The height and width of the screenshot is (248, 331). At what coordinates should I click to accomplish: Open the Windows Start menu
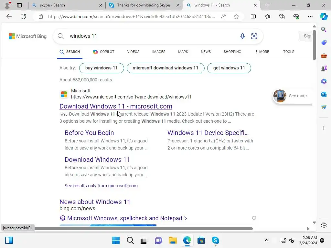click(x=116, y=240)
